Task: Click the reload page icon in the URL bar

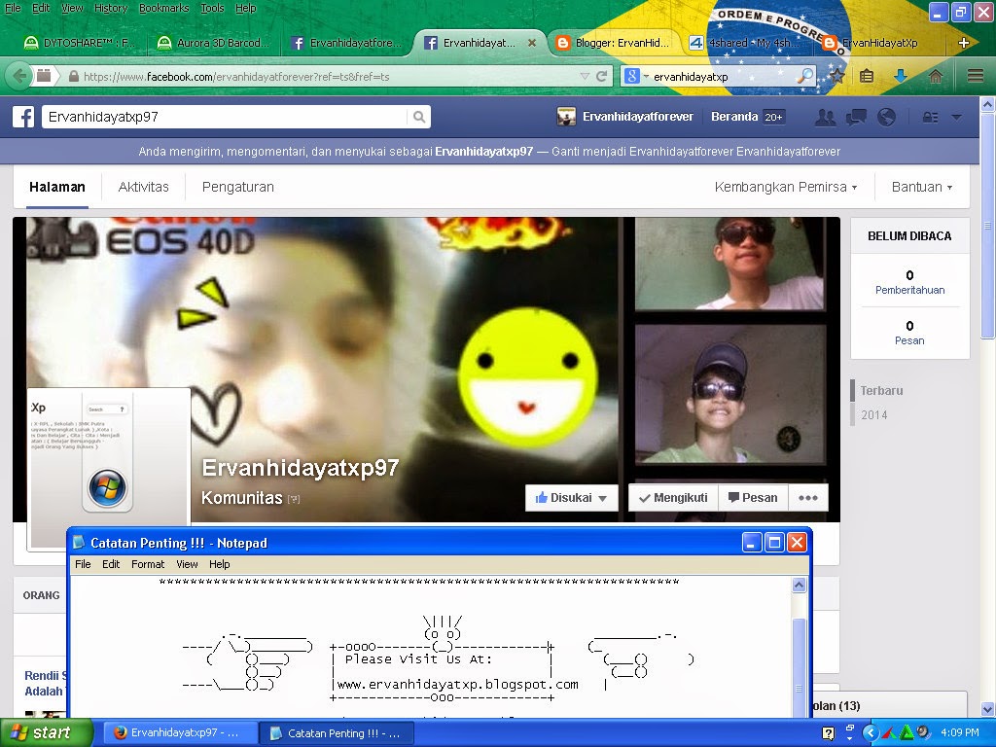Action: [x=601, y=76]
